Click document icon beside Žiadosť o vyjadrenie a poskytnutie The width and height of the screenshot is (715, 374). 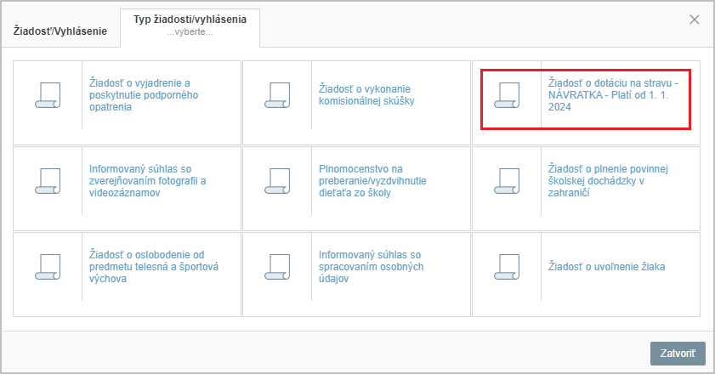click(48, 95)
